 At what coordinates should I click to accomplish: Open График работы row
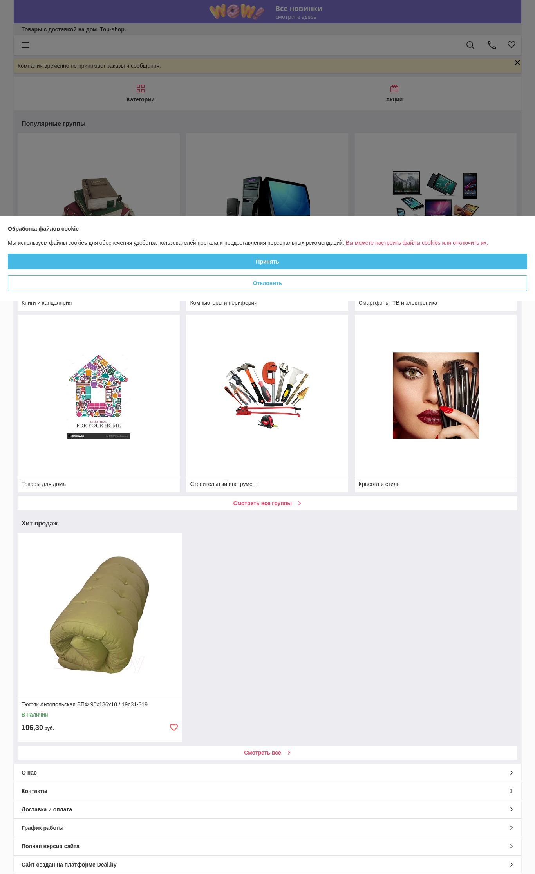tap(267, 828)
